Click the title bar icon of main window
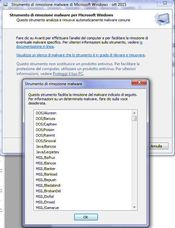 [5, 5]
